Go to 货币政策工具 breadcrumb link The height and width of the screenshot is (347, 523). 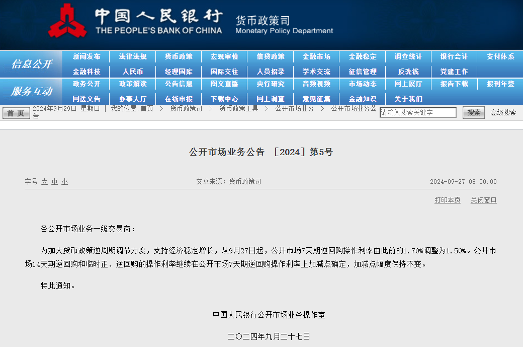pyautogui.click(x=238, y=108)
